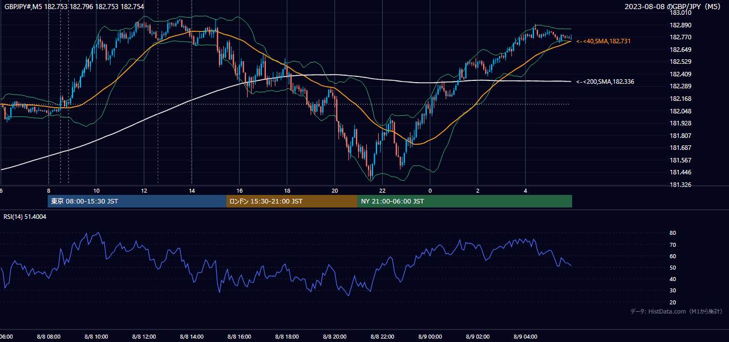Click the 8/8 16:00 date-time label
This screenshot has height=342, width=729.
[239, 337]
